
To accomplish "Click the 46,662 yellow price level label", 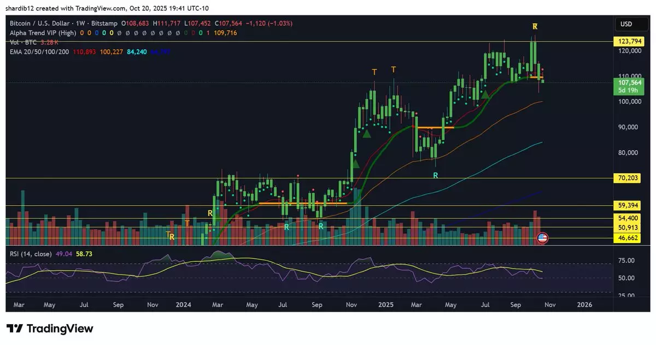I will coord(629,238).
